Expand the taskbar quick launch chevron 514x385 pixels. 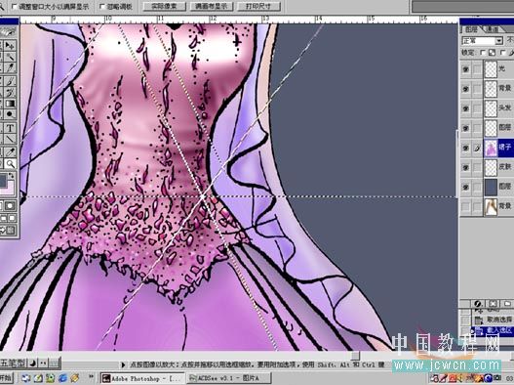point(91,377)
